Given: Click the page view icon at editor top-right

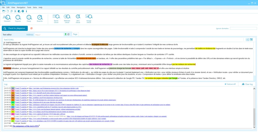Looking at the screenshot, I should point(251,40).
